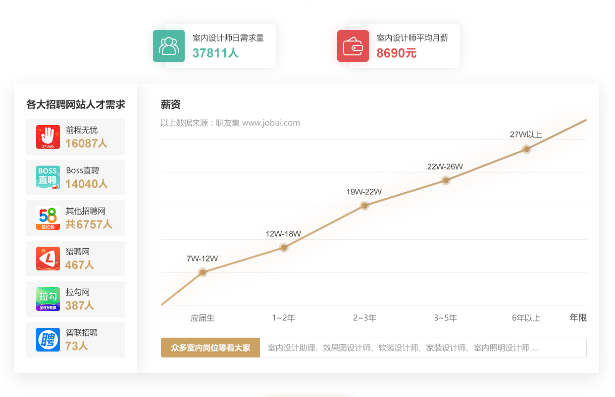
Task: Click the green people icon for daily demand
Action: pos(169,46)
